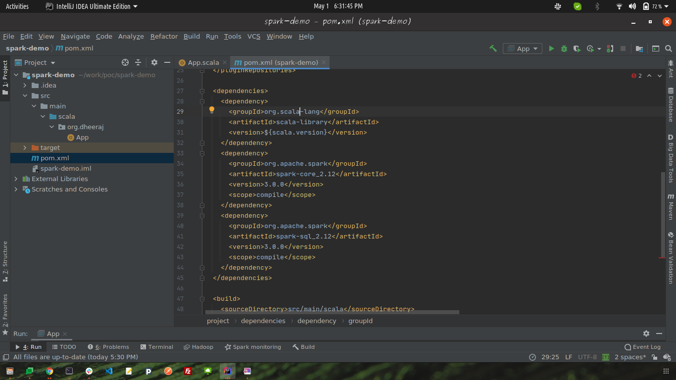Viewport: 676px width, 380px height.
Task: Expand the External Libraries node
Action: point(16,179)
